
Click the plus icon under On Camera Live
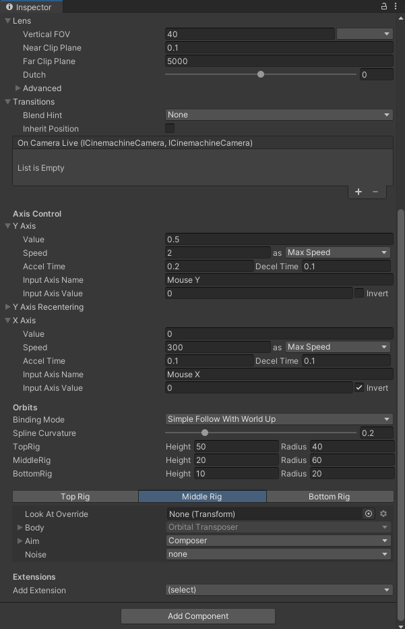point(359,192)
